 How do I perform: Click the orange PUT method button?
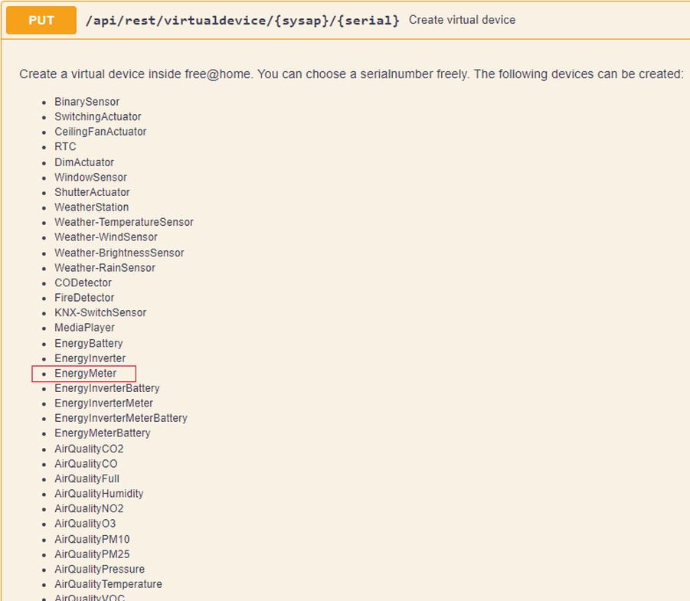(41, 20)
